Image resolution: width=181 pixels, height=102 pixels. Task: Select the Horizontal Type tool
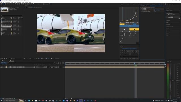point(23,4)
